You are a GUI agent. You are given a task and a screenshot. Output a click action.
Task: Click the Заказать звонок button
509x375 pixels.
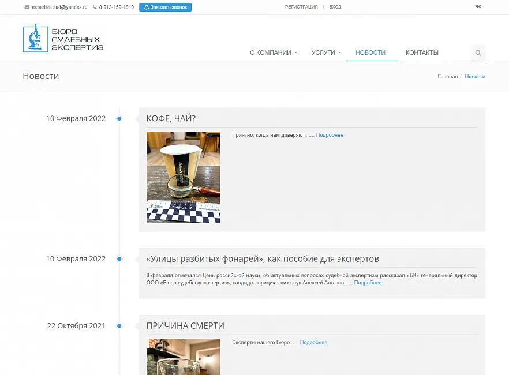tap(165, 7)
